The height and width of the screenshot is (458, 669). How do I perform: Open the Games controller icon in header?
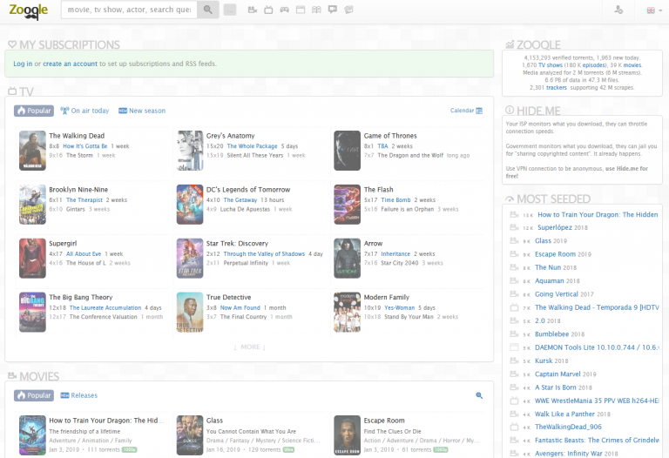[x=284, y=10]
